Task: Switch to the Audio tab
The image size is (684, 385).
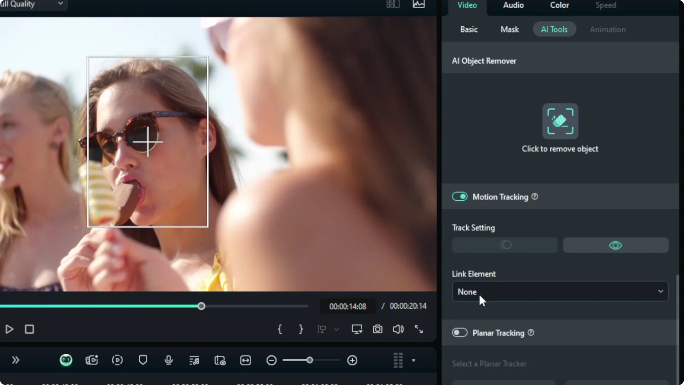Action: tap(513, 5)
